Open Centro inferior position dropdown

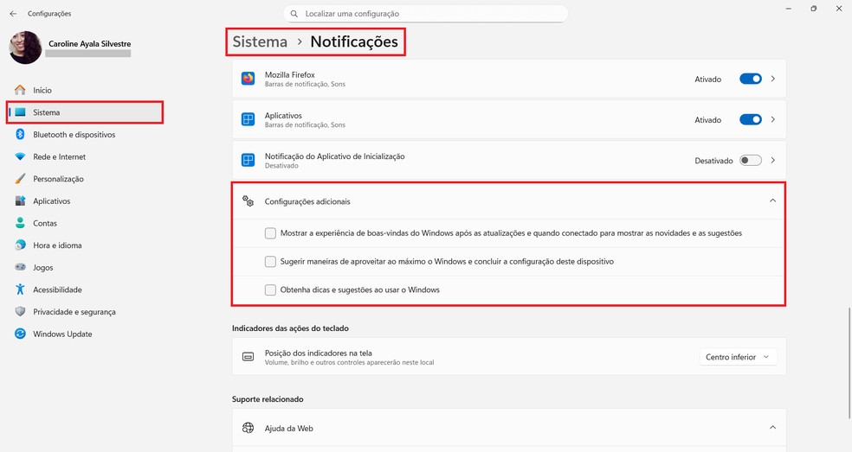pyautogui.click(x=738, y=357)
